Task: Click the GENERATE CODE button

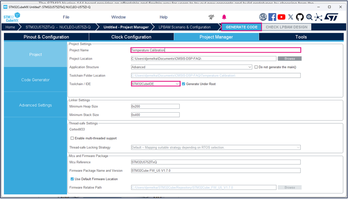Action: pos(241,27)
